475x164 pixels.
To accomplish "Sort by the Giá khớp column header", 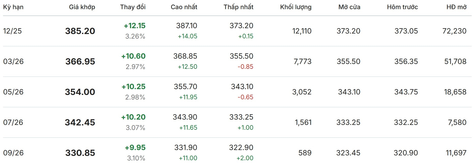I will click(82, 7).
